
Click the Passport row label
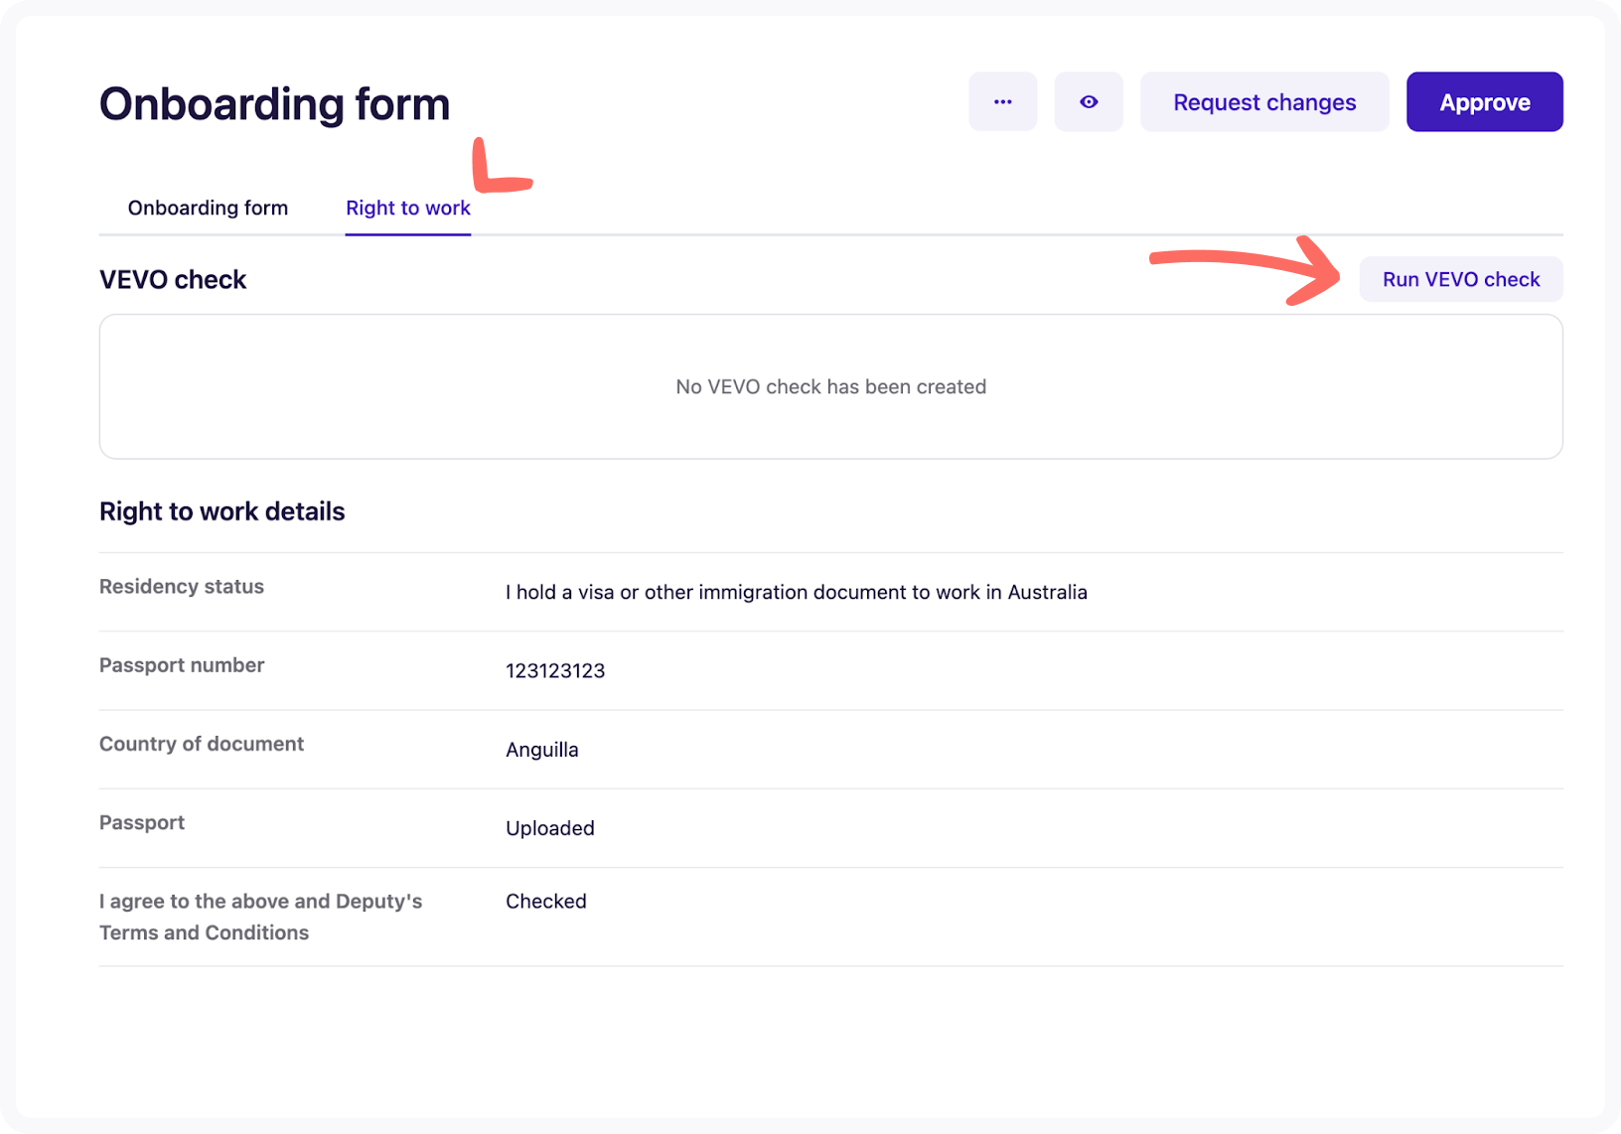[141, 821]
